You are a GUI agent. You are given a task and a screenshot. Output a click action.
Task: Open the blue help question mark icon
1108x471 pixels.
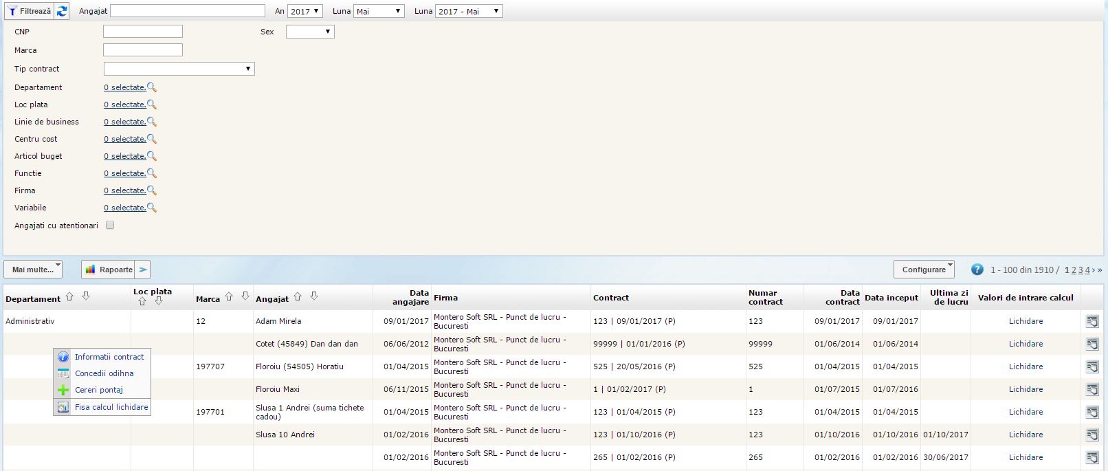[977, 270]
